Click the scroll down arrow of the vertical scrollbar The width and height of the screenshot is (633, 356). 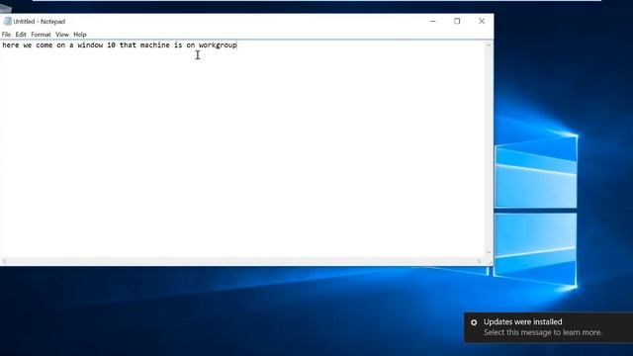coord(489,251)
